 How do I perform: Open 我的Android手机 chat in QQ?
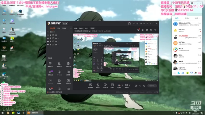coord(187,24)
